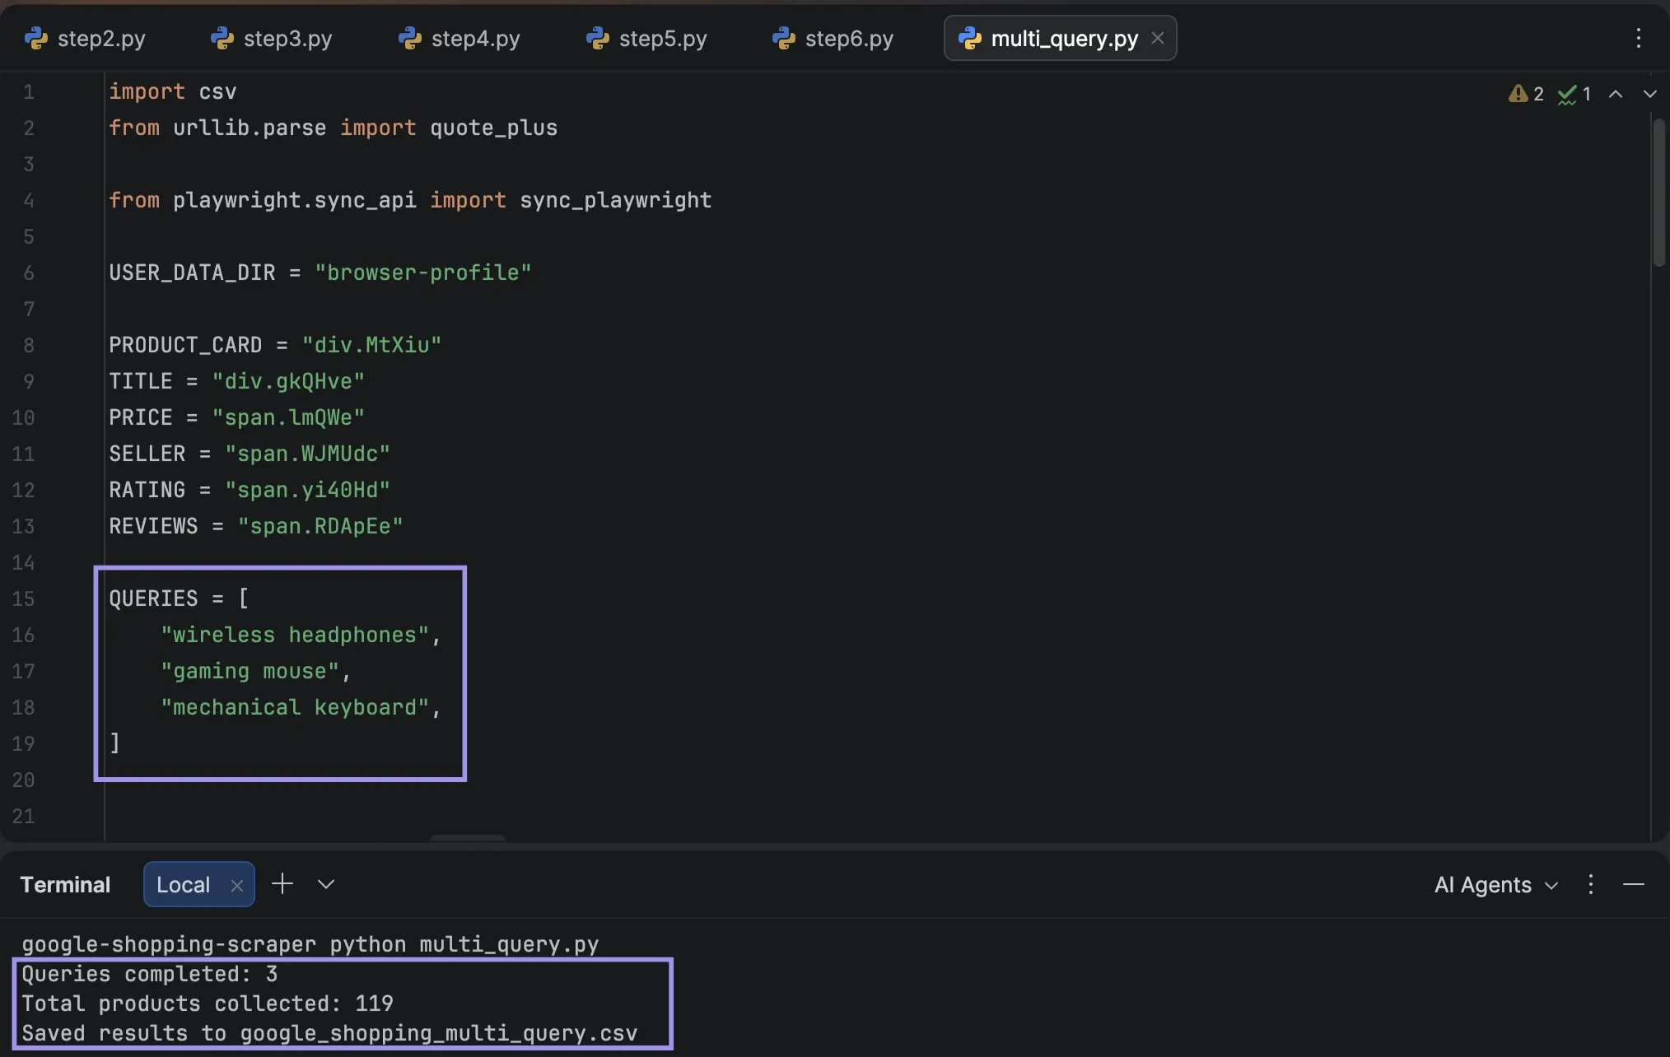
Task: Expand the new terminal options dropdown
Action: tap(326, 884)
